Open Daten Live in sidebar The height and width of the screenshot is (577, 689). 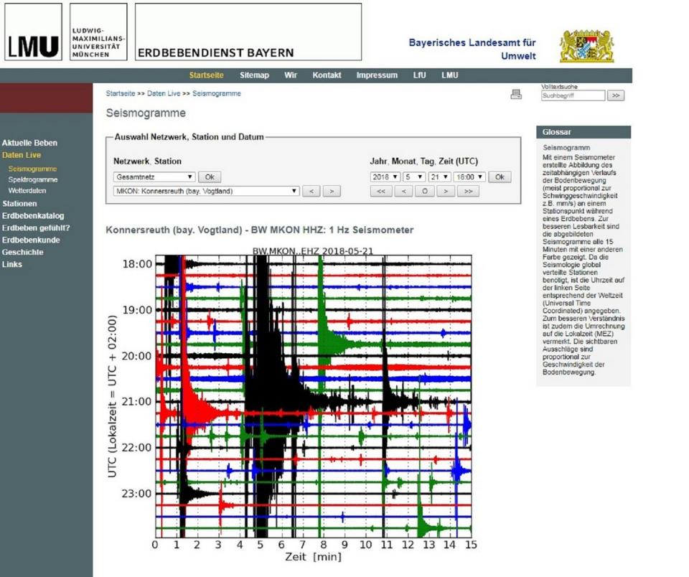pyautogui.click(x=22, y=155)
